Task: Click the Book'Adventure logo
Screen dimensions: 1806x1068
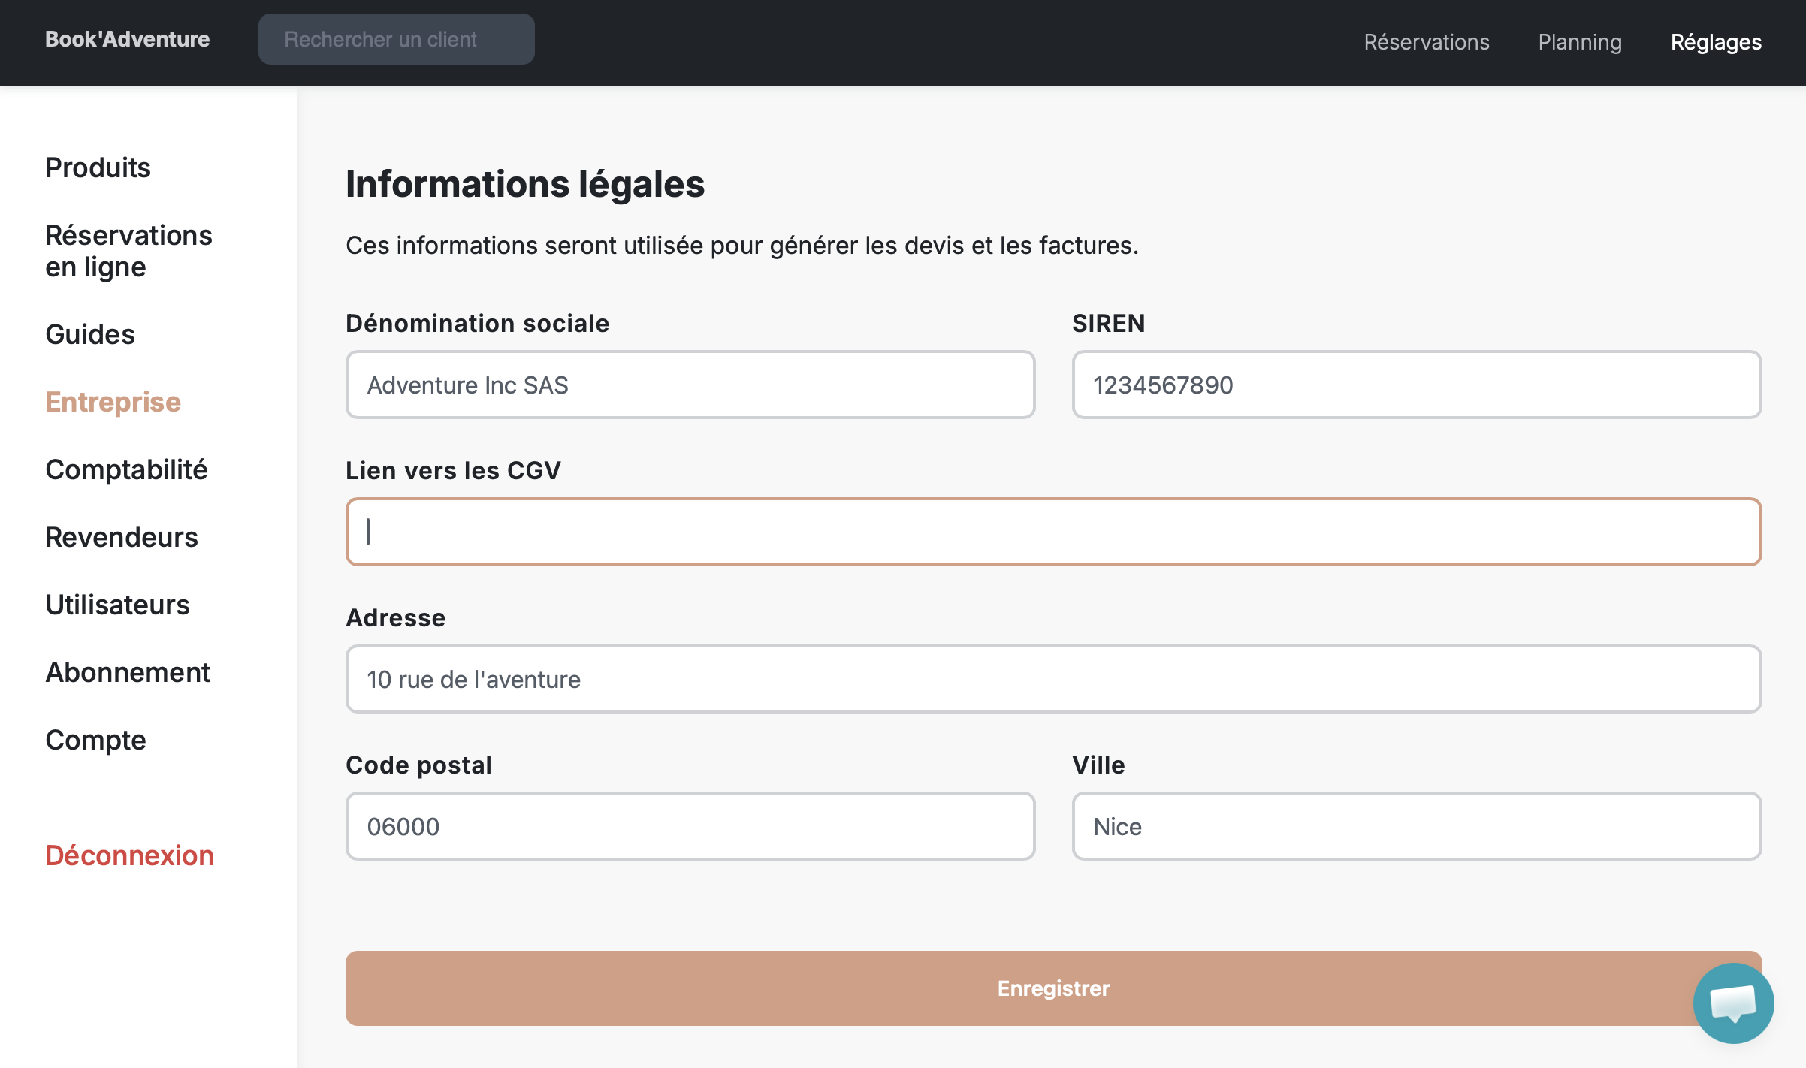Action: pyautogui.click(x=126, y=39)
